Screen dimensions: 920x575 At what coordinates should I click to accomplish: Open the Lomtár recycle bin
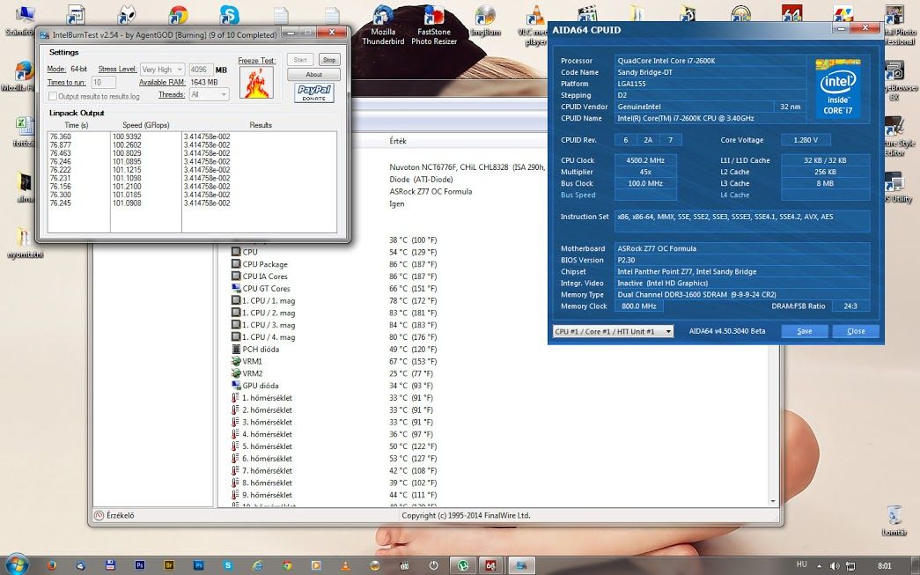(x=894, y=520)
